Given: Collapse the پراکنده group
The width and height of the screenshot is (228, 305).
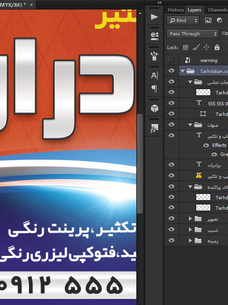Looking at the screenshot, I should pyautogui.click(x=190, y=187).
